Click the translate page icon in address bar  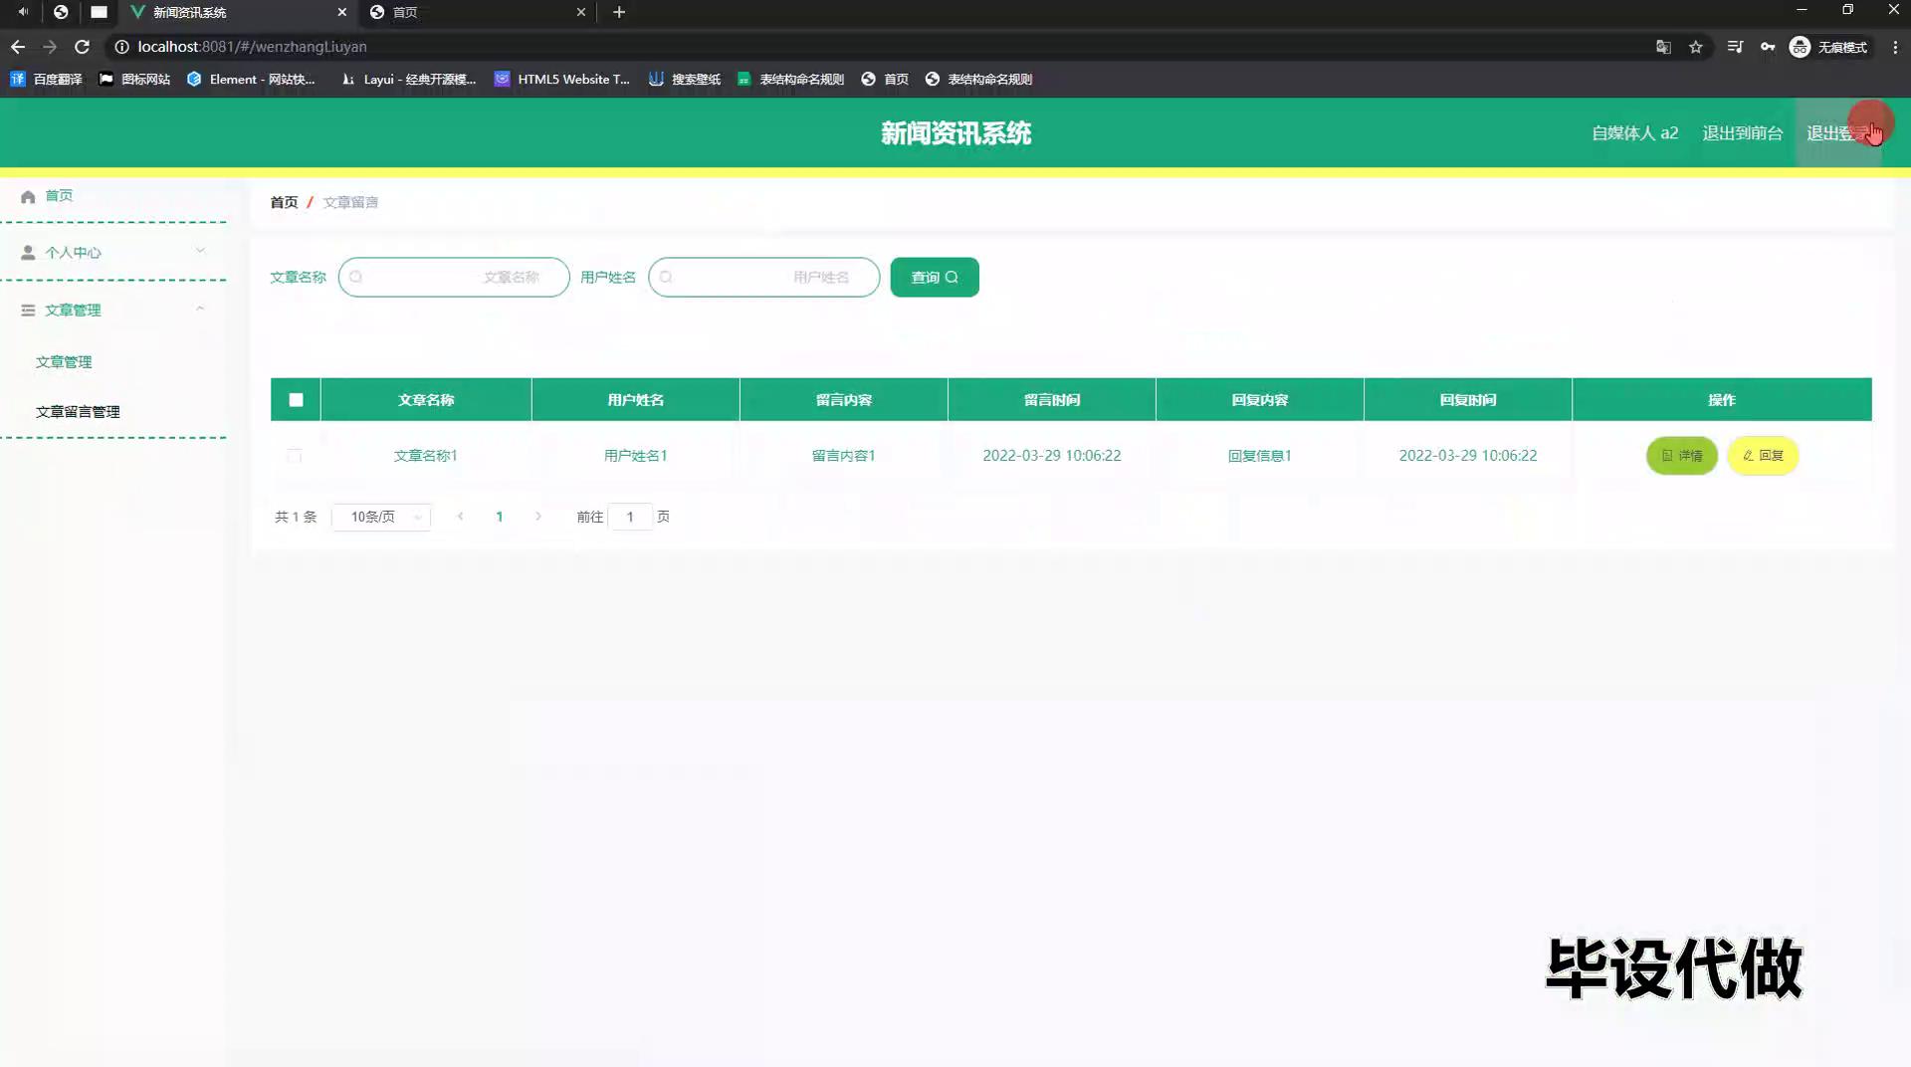click(1663, 47)
